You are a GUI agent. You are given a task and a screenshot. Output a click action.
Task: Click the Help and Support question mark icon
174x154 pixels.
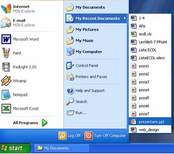tap(70, 91)
